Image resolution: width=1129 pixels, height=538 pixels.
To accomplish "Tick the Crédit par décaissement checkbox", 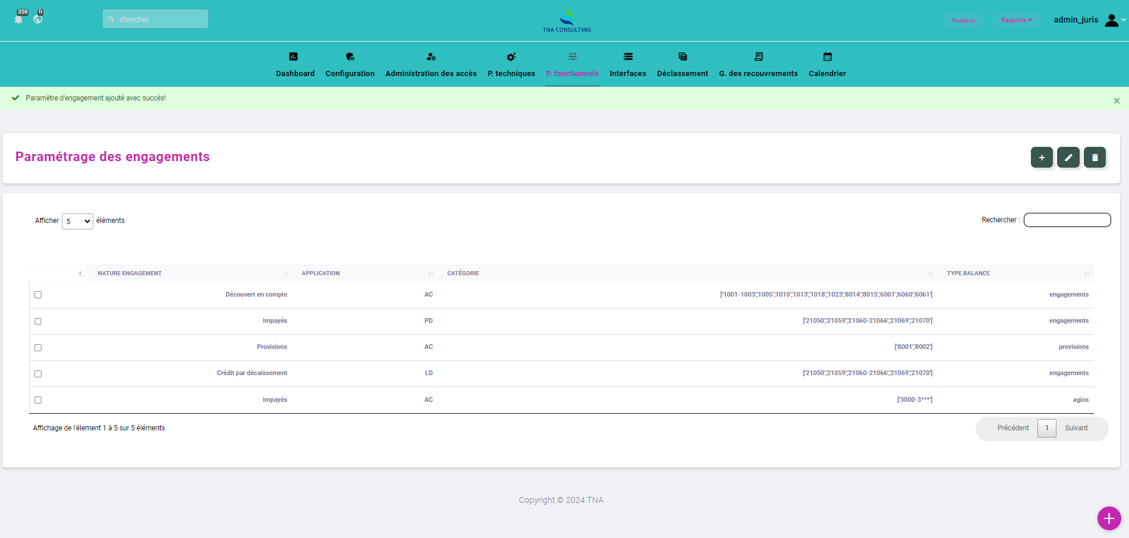I will point(38,374).
